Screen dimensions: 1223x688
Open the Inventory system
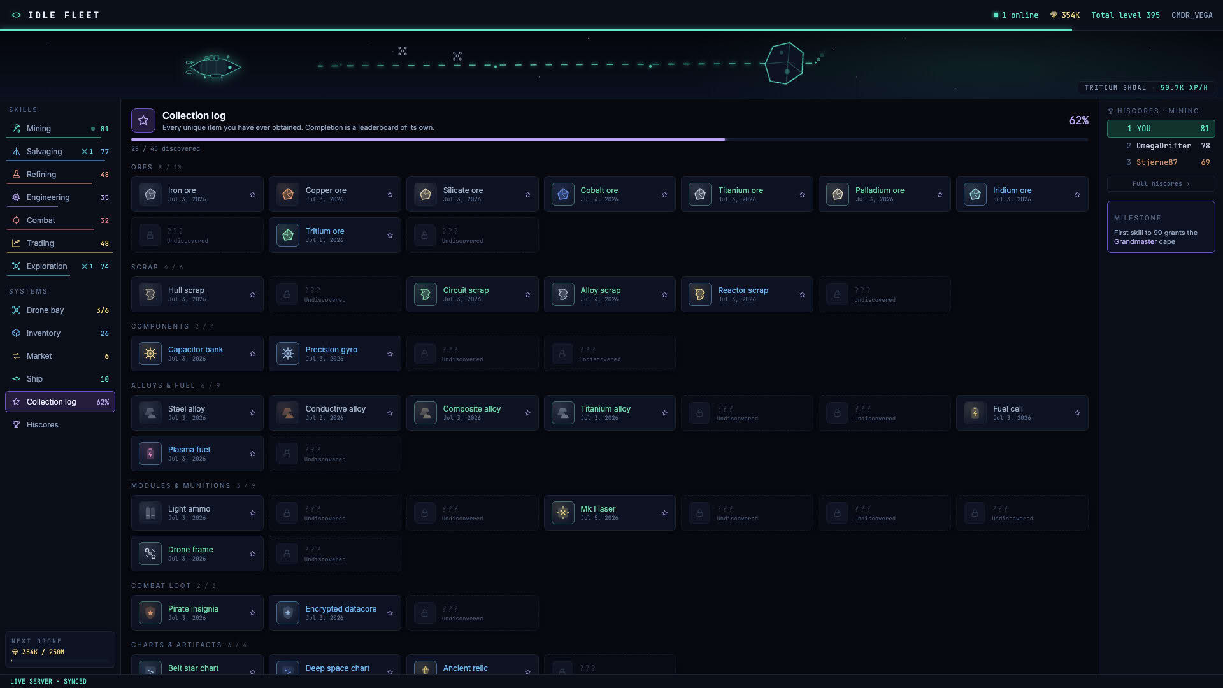tap(60, 333)
